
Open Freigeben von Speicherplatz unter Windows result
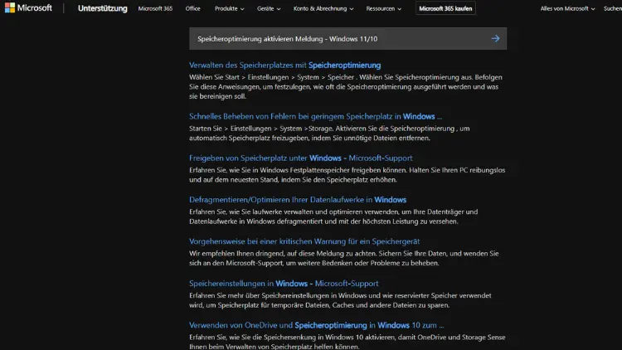coord(301,158)
